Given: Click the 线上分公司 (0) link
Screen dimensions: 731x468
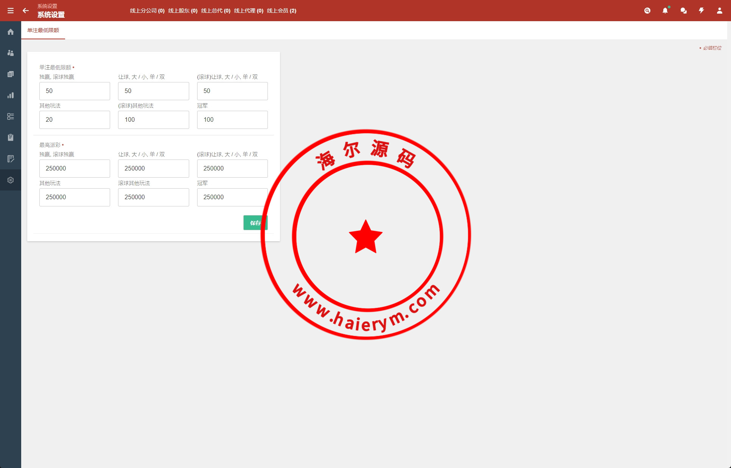Looking at the screenshot, I should tap(147, 11).
